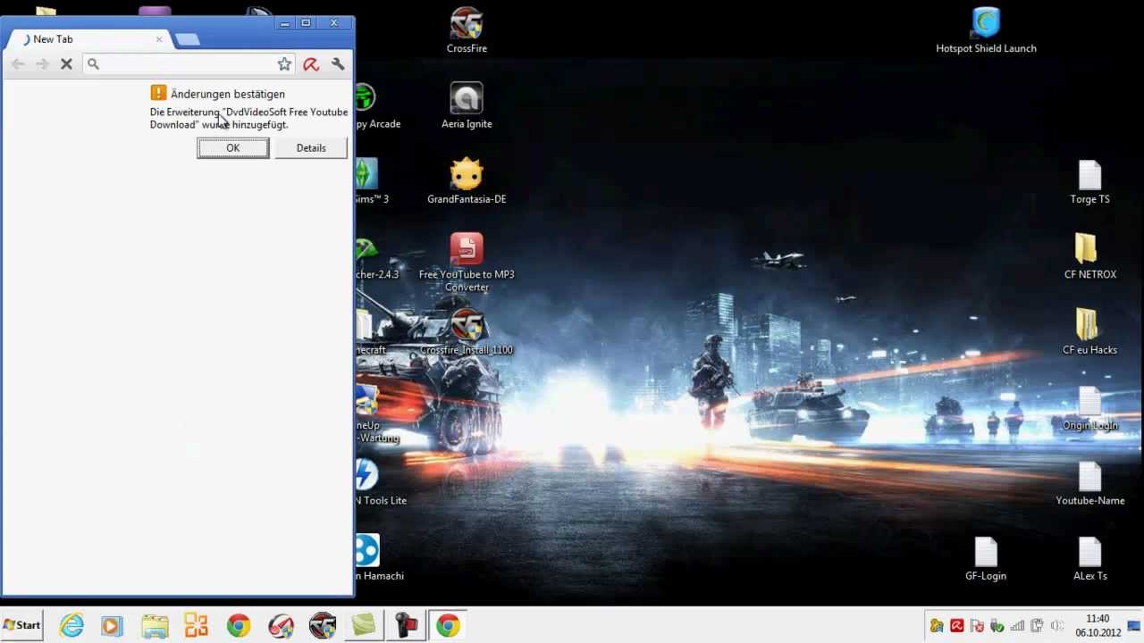Click the warning icon beside Änderungen bestätigen
Screen dimensions: 1144x643
(x=158, y=93)
